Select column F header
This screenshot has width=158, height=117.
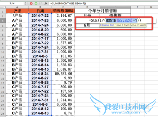pos(137,7)
